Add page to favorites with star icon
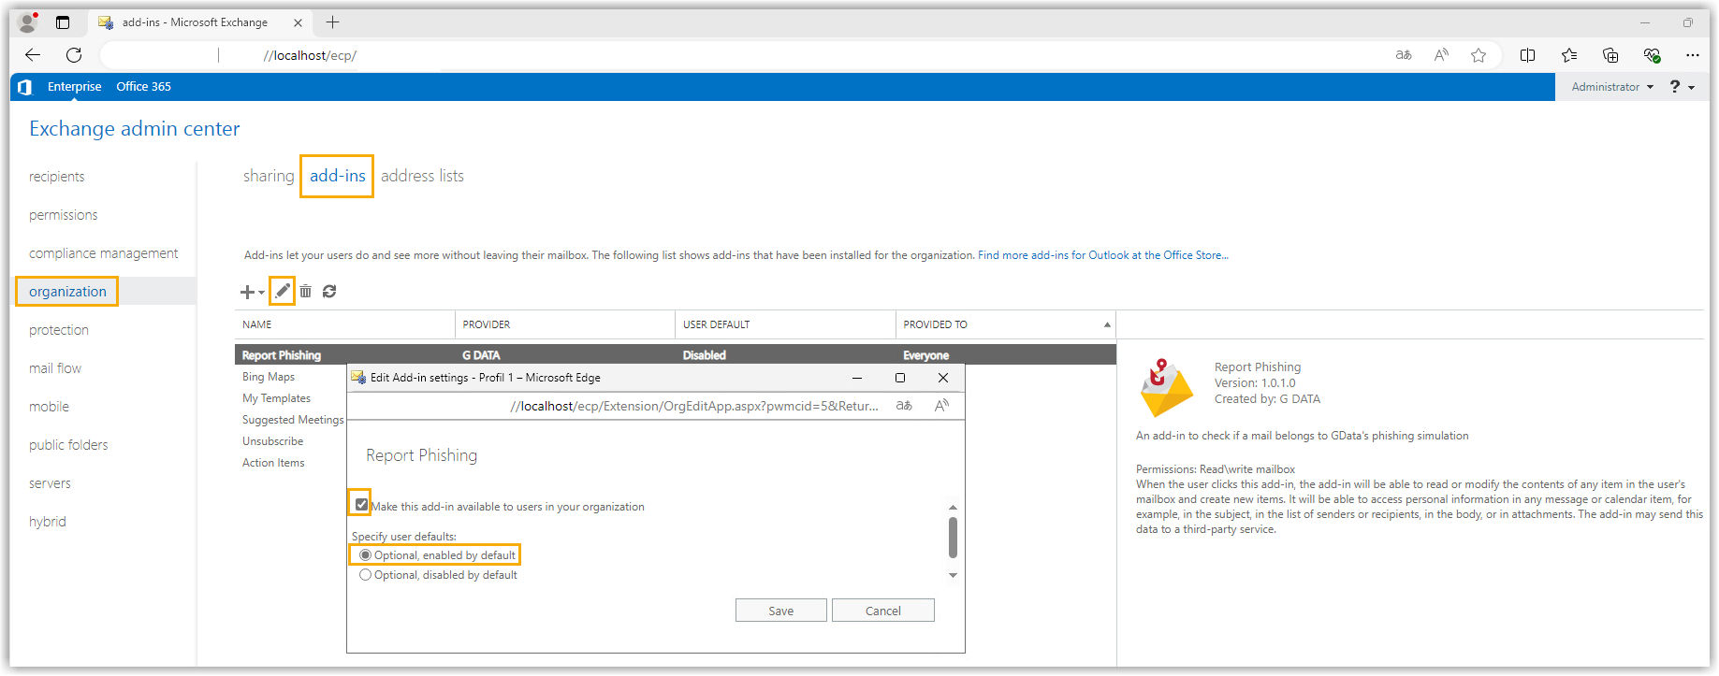This screenshot has width=1719, height=676. click(1479, 55)
